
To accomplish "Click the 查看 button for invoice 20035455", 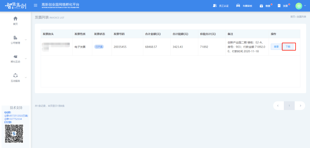I will [276, 47].
